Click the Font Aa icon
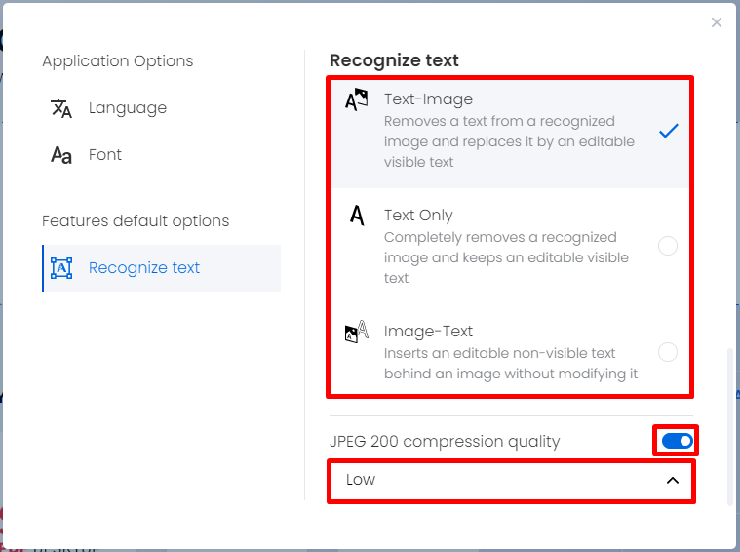The image size is (740, 552). (61, 155)
